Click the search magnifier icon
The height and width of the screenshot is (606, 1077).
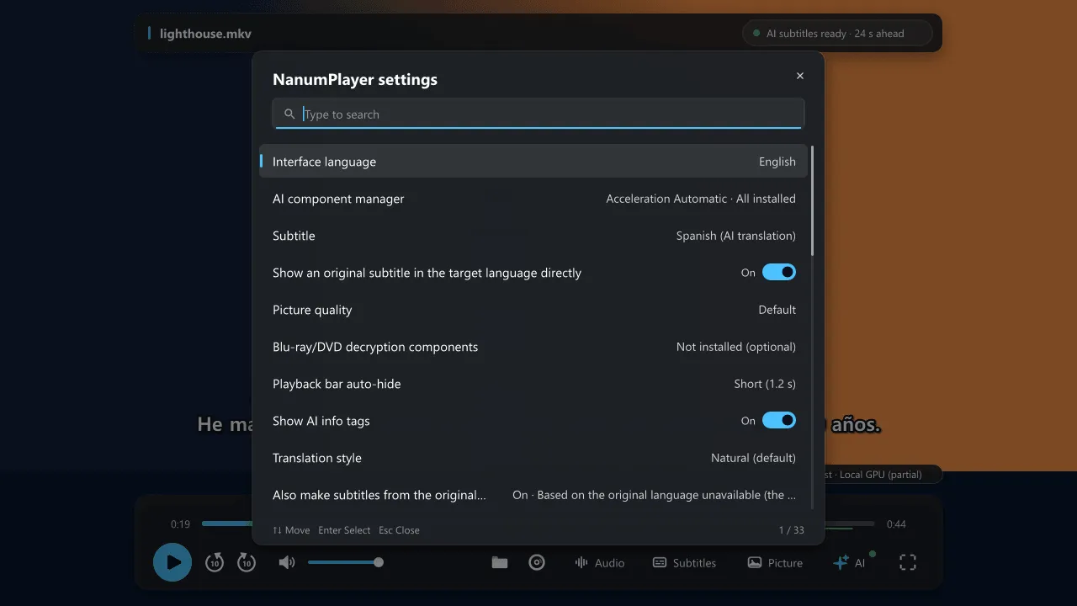point(289,114)
